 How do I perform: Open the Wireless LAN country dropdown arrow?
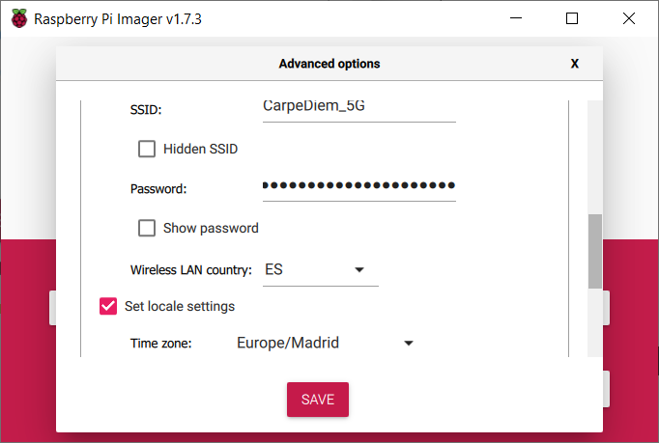coord(359,269)
